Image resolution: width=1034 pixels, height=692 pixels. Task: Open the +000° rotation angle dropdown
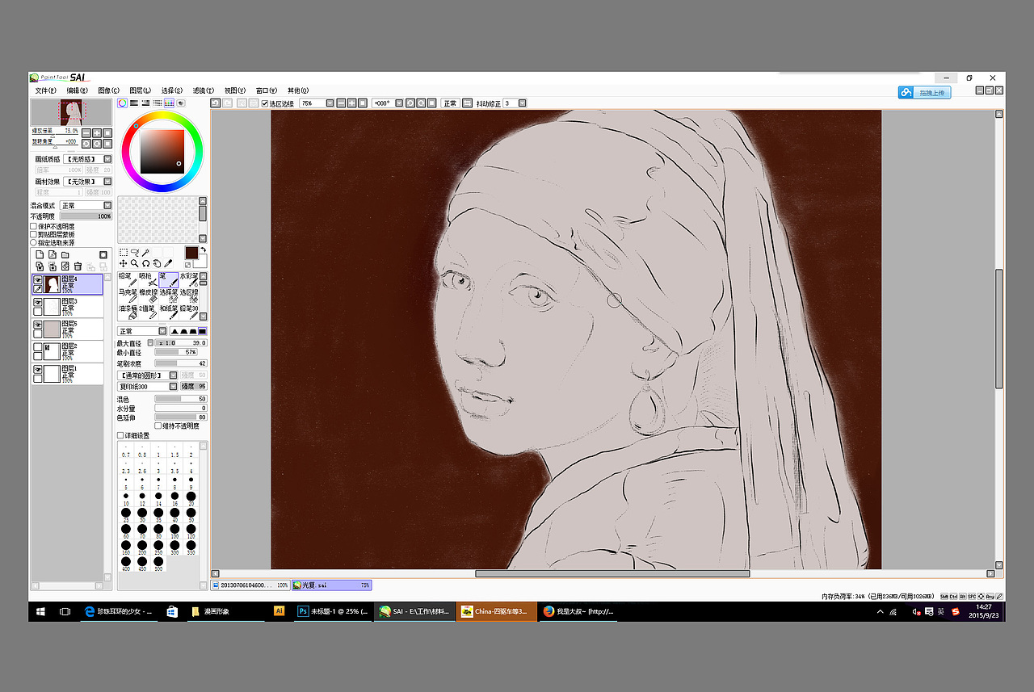387,103
